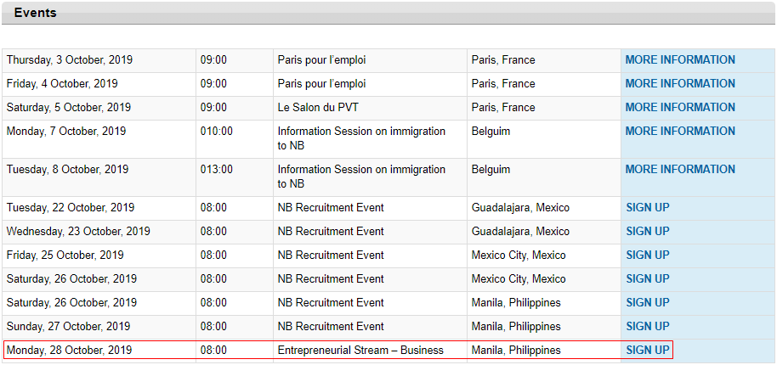Sign up for Saturday, 26 October Manila event
This screenshot has width=777, height=365.
tap(648, 303)
